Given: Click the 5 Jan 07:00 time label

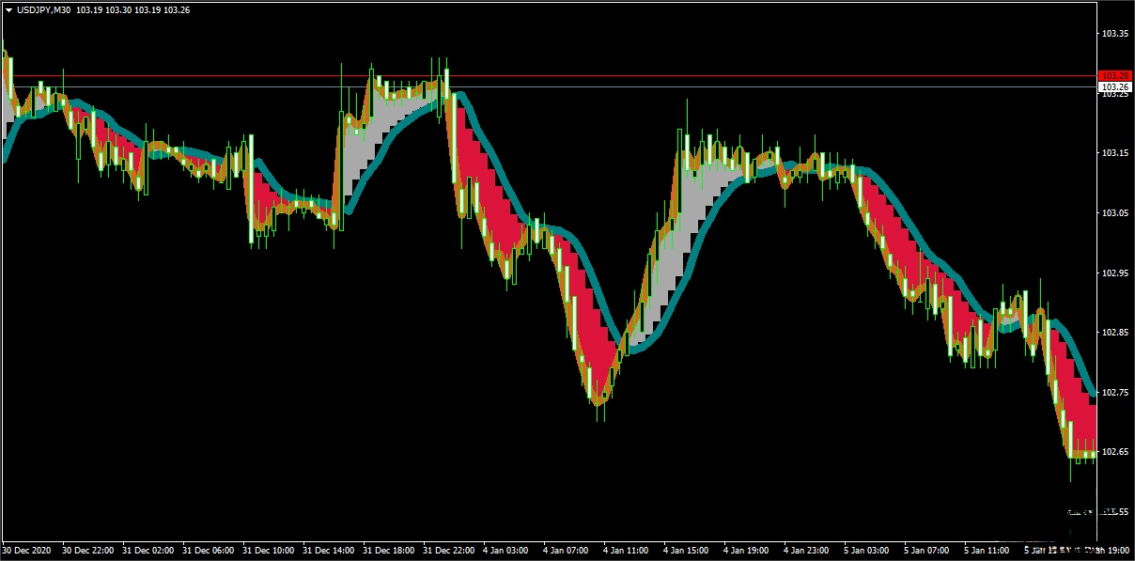Looking at the screenshot, I should (926, 549).
